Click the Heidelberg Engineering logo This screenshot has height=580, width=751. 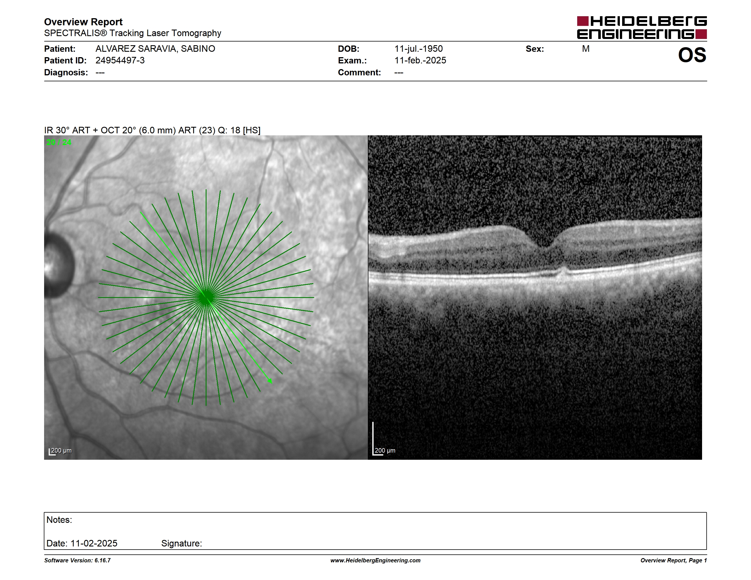click(x=642, y=28)
